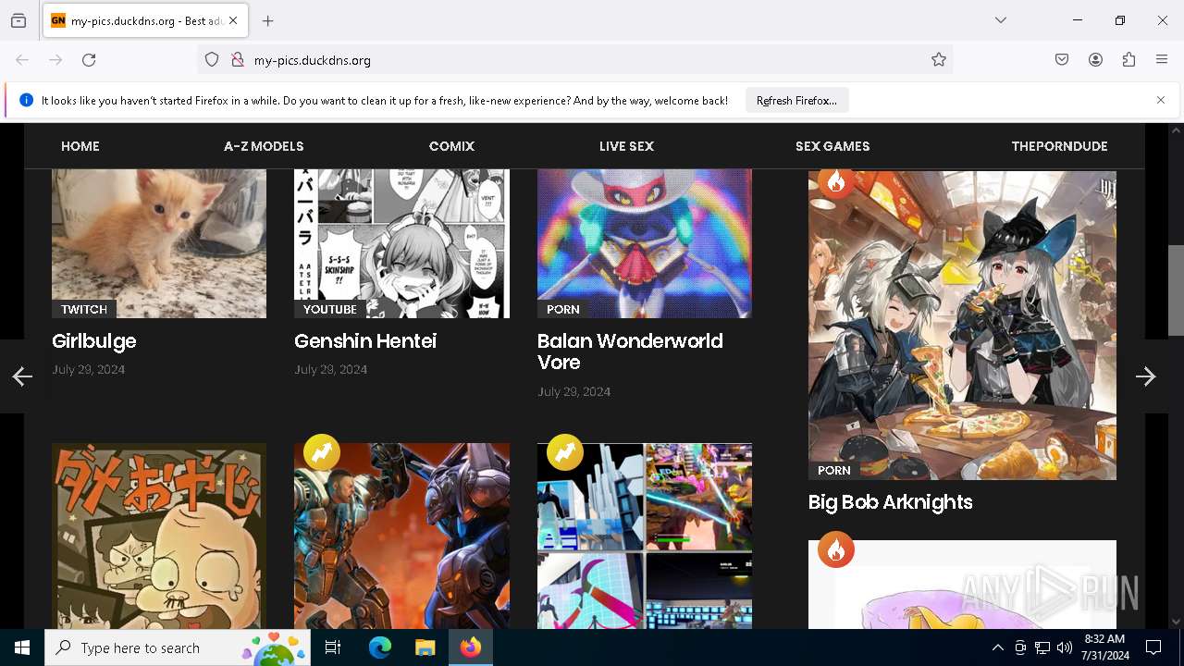Screen dimensions: 1184x666
Task: Launch Microsoft Edge from the taskbar
Action: point(380,647)
